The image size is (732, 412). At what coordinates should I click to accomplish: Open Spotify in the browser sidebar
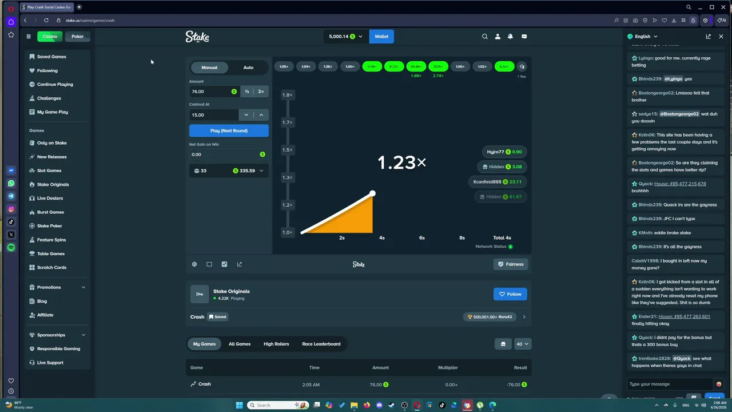pyautogui.click(x=11, y=248)
